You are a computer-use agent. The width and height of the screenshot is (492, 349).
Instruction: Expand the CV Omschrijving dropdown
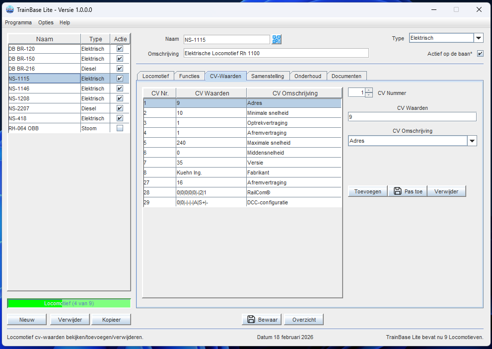tap(472, 141)
